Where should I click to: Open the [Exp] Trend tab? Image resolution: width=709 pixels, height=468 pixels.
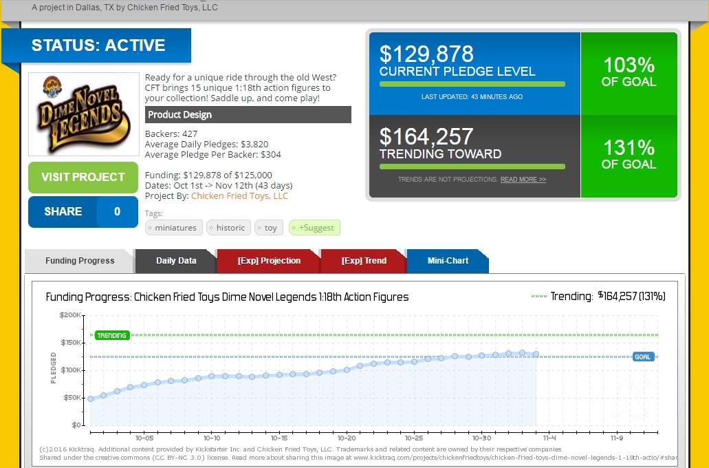[x=364, y=262]
